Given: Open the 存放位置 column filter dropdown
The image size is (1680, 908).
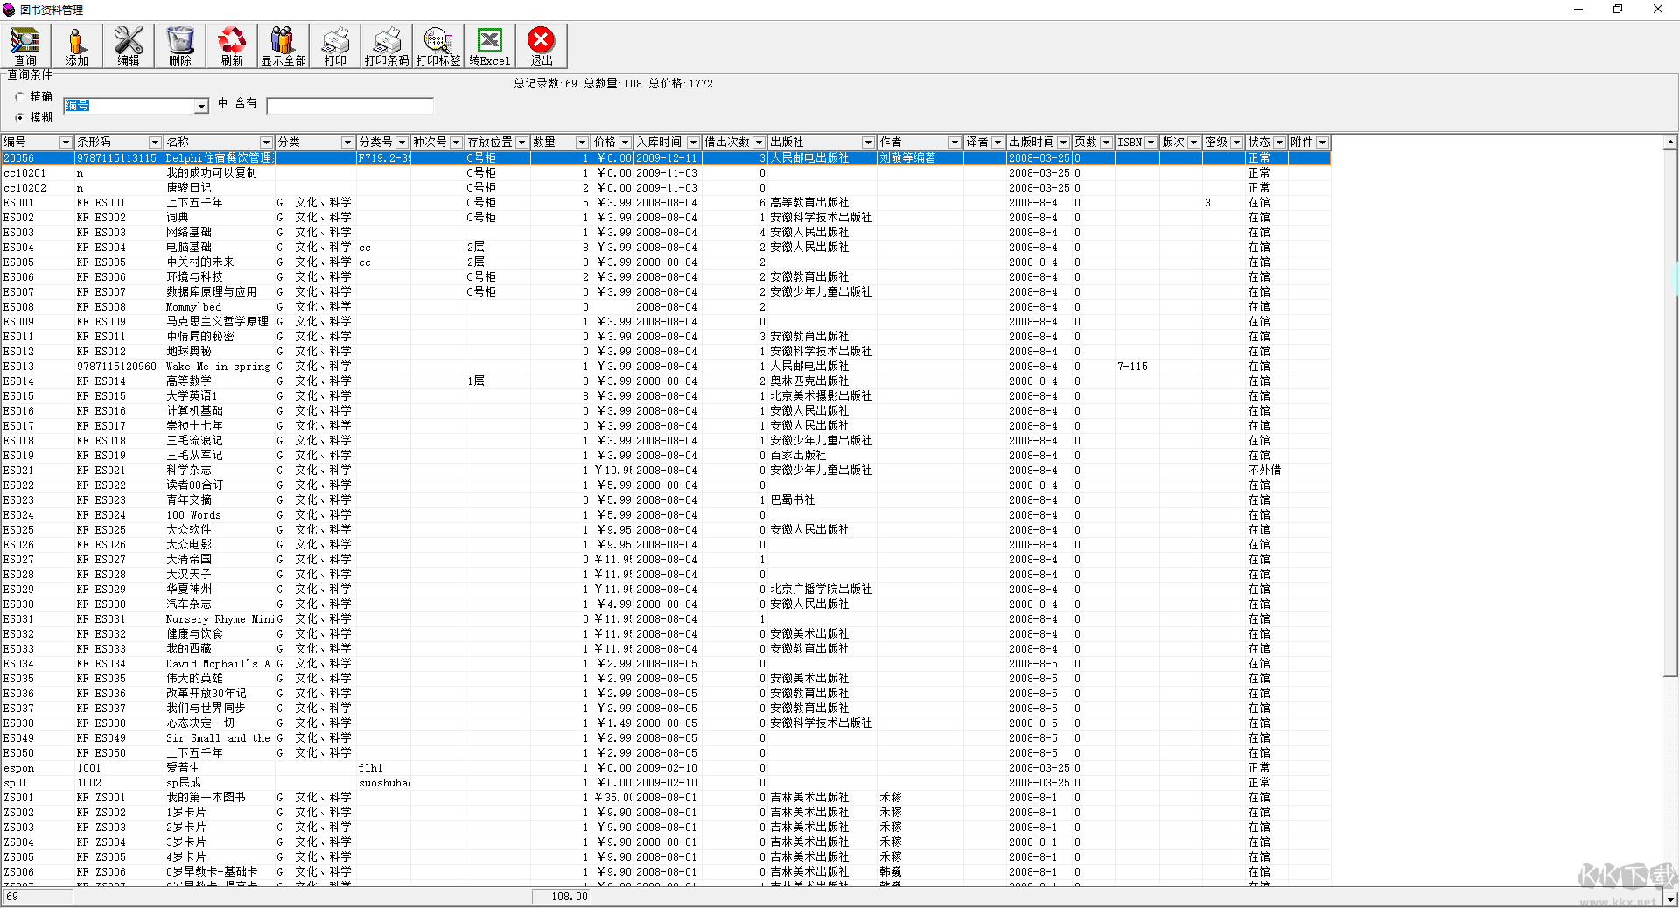Looking at the screenshot, I should tap(521, 143).
